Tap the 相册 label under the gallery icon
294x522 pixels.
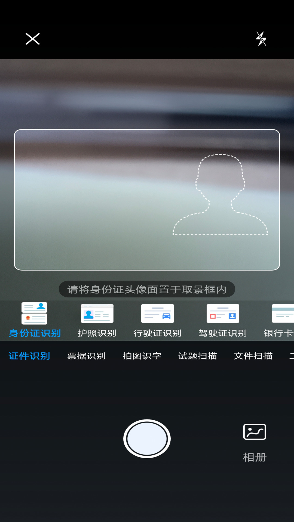tap(255, 457)
